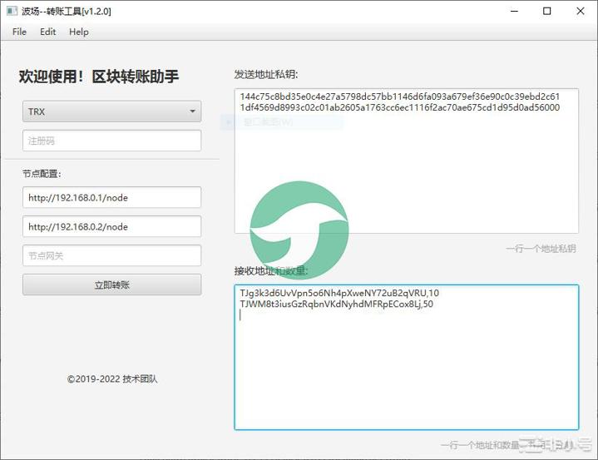Click the 发送地址私钥 label
This screenshot has height=460, width=598.
point(266,74)
